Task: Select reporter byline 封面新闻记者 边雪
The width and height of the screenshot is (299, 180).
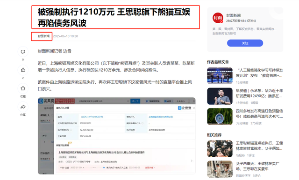Action: pyautogui.click(x=54, y=51)
